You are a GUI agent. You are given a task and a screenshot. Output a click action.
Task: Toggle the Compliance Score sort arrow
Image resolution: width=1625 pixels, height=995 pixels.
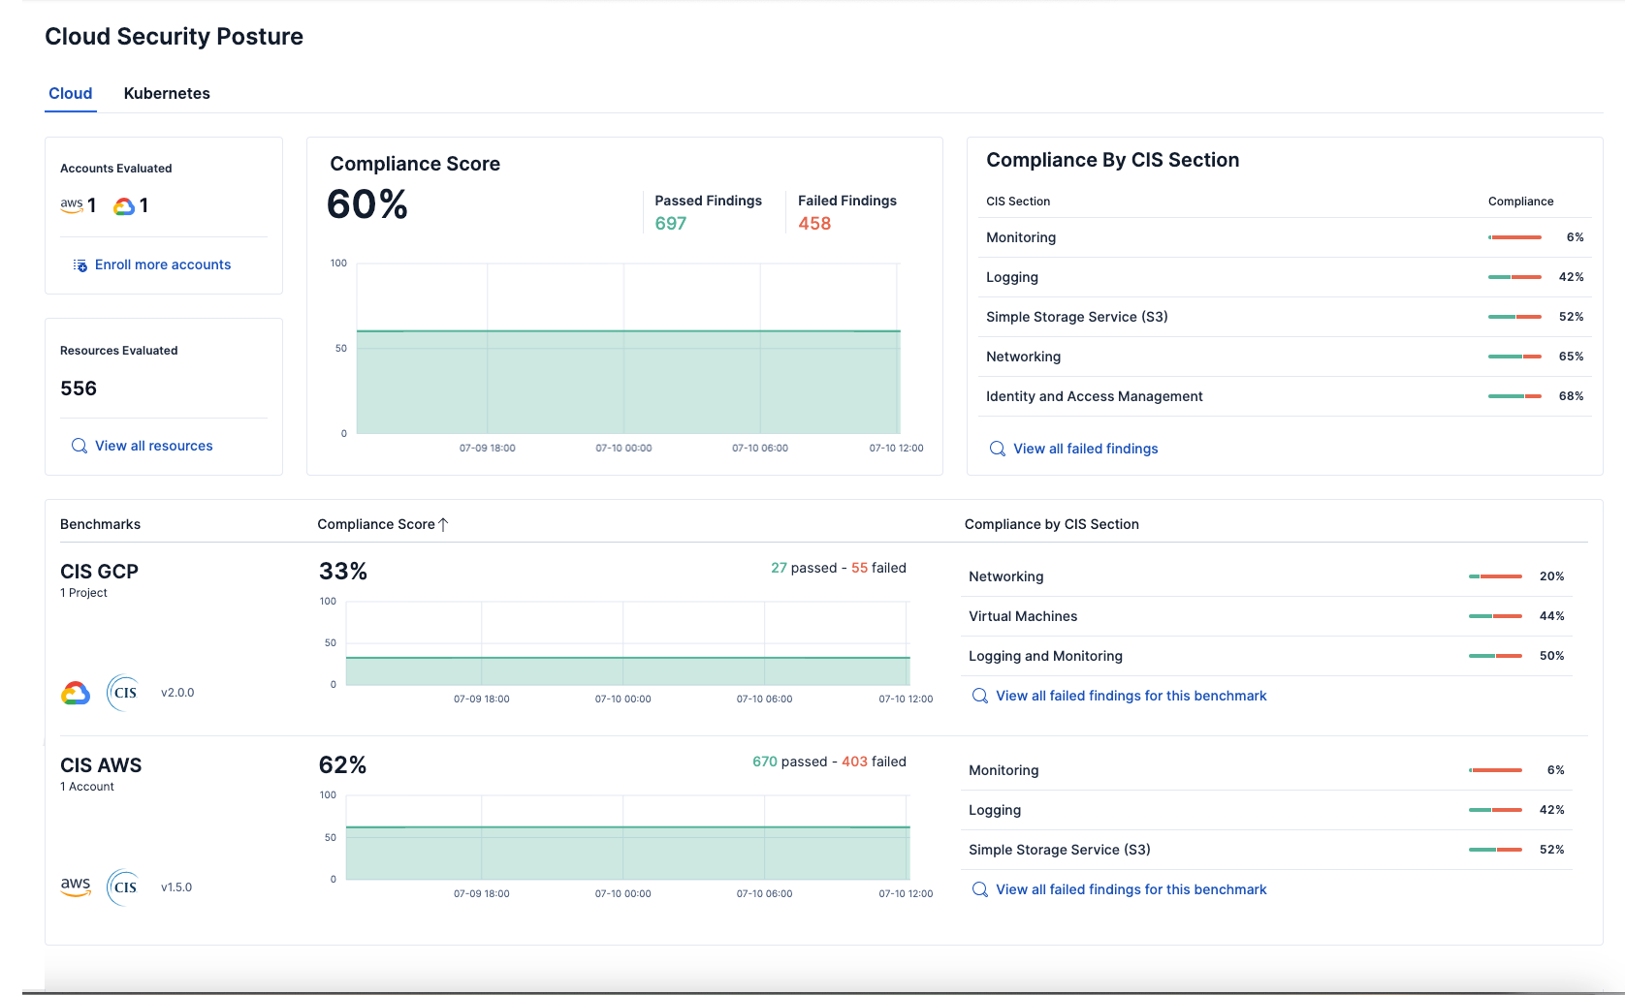click(x=444, y=524)
